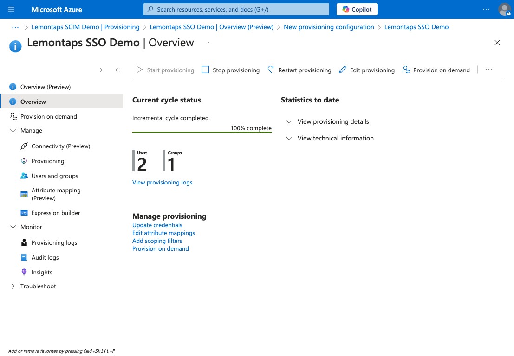
Task: Open the Azure portal hamburger menu
Action: point(11,9)
